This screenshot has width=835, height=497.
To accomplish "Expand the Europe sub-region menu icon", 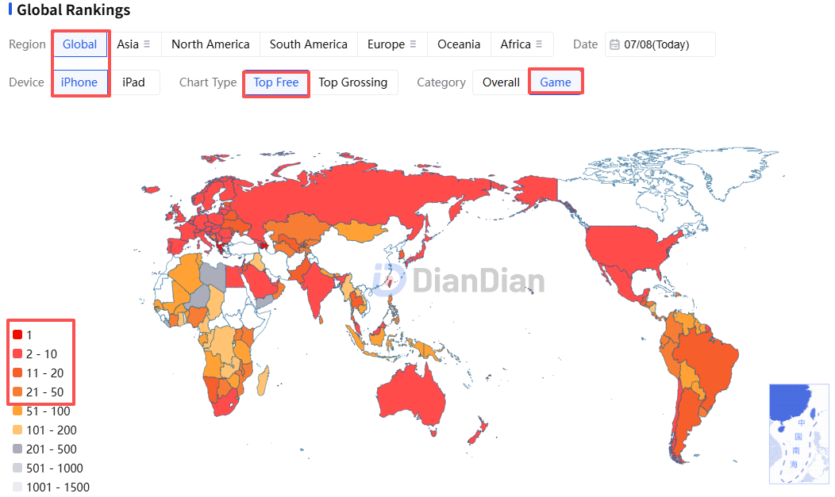I will coord(413,44).
